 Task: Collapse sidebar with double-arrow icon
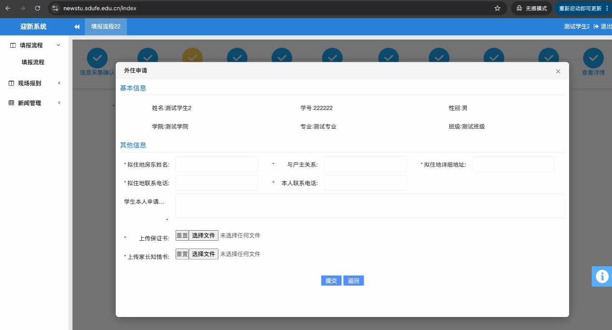coord(77,27)
